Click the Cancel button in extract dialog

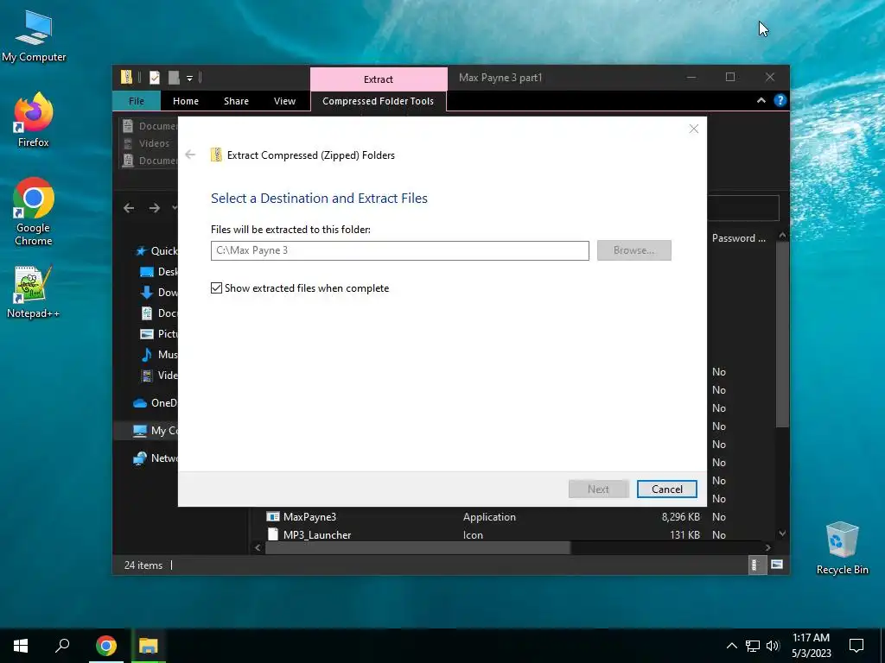[x=666, y=489]
